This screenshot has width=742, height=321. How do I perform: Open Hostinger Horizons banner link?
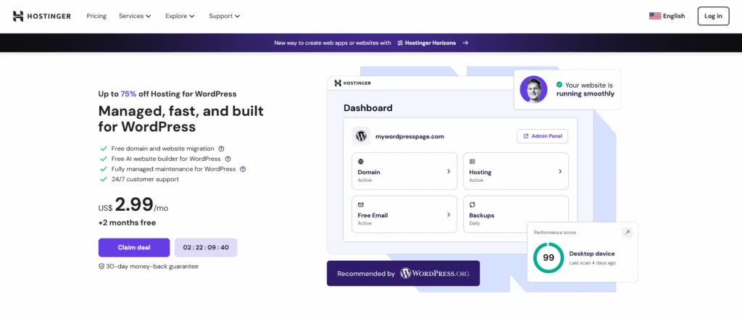[x=371, y=43]
